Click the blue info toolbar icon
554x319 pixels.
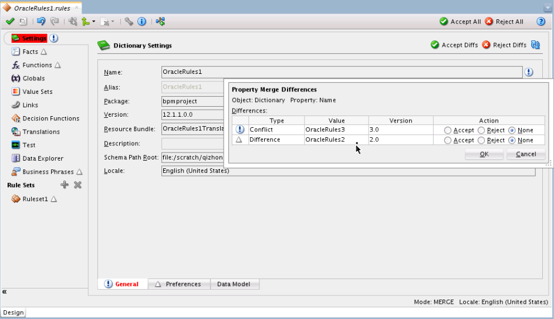141,22
